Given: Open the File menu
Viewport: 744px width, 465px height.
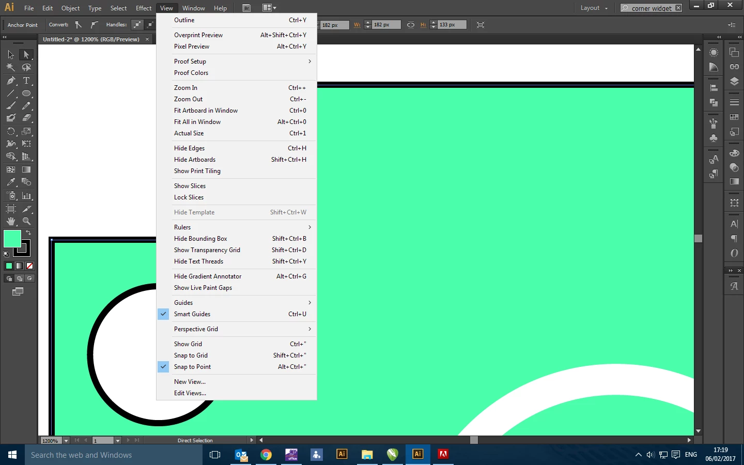Looking at the screenshot, I should (x=29, y=8).
